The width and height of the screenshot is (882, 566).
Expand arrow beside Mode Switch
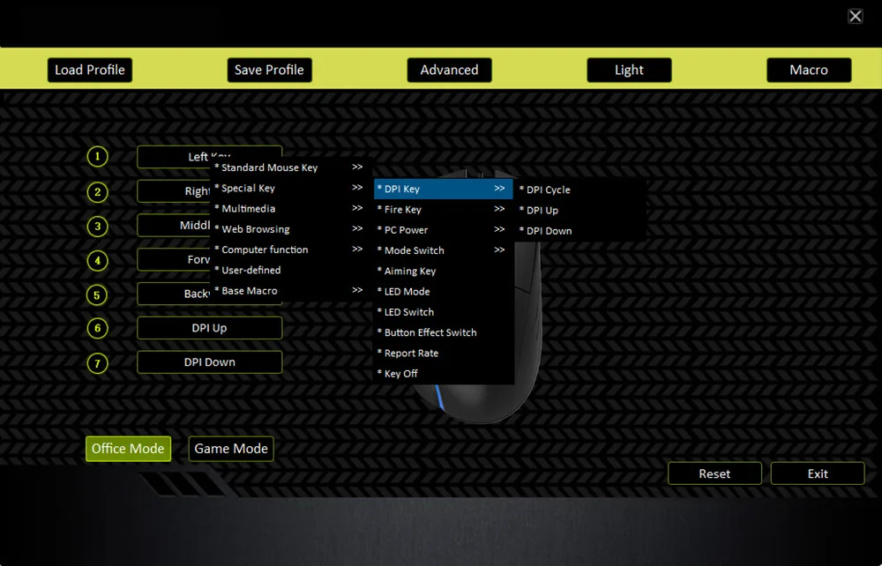coord(499,249)
